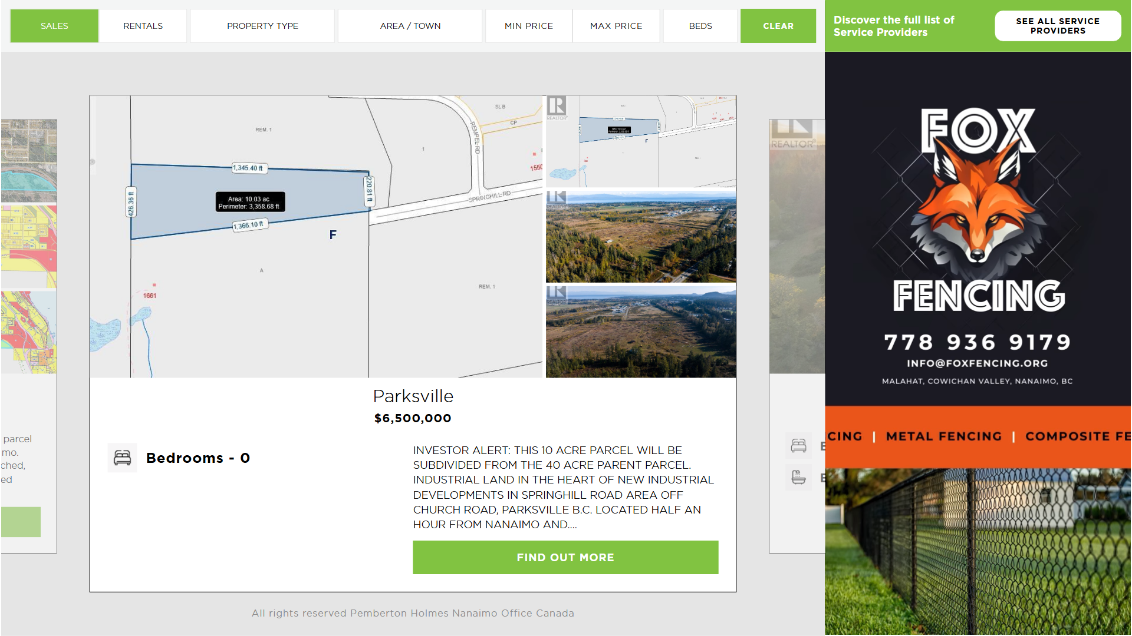Click the bed icon beside Bedrooms
Screen dimensions: 1132x636
pyautogui.click(x=122, y=458)
